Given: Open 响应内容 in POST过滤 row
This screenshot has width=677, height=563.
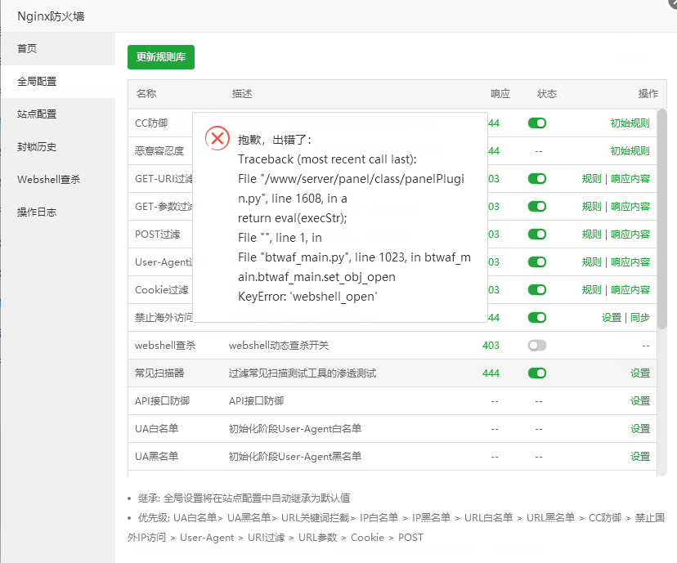Looking at the screenshot, I should [x=630, y=235].
